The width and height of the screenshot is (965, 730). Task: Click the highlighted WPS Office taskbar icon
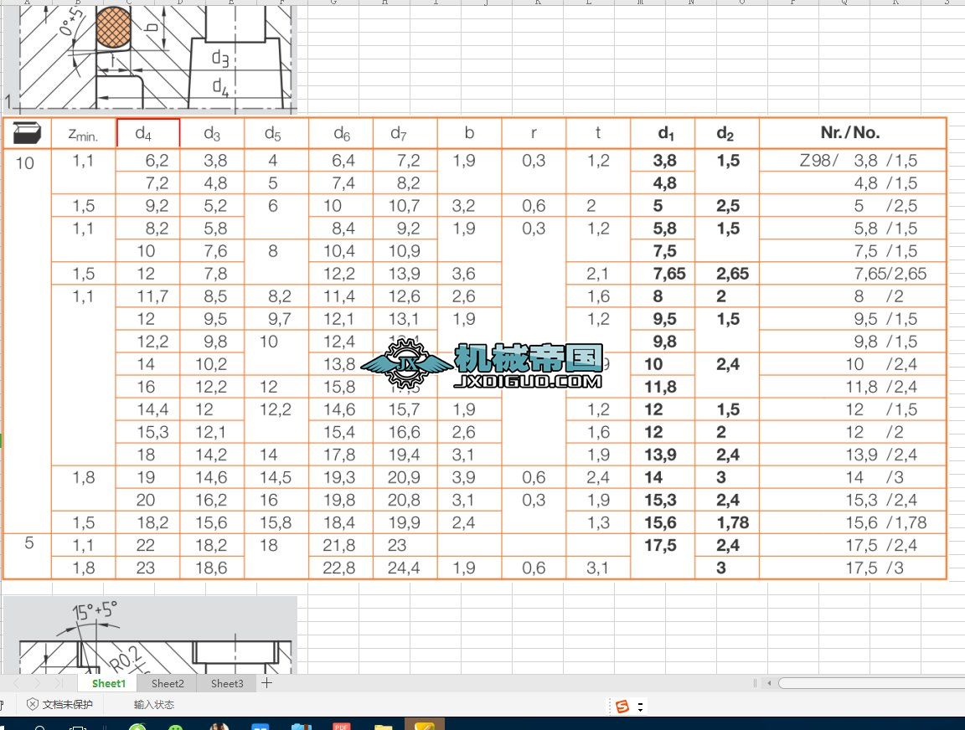[x=425, y=727]
